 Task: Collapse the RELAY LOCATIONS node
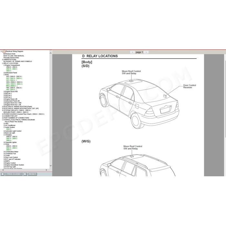pyautogui.click(x=3, y=63)
